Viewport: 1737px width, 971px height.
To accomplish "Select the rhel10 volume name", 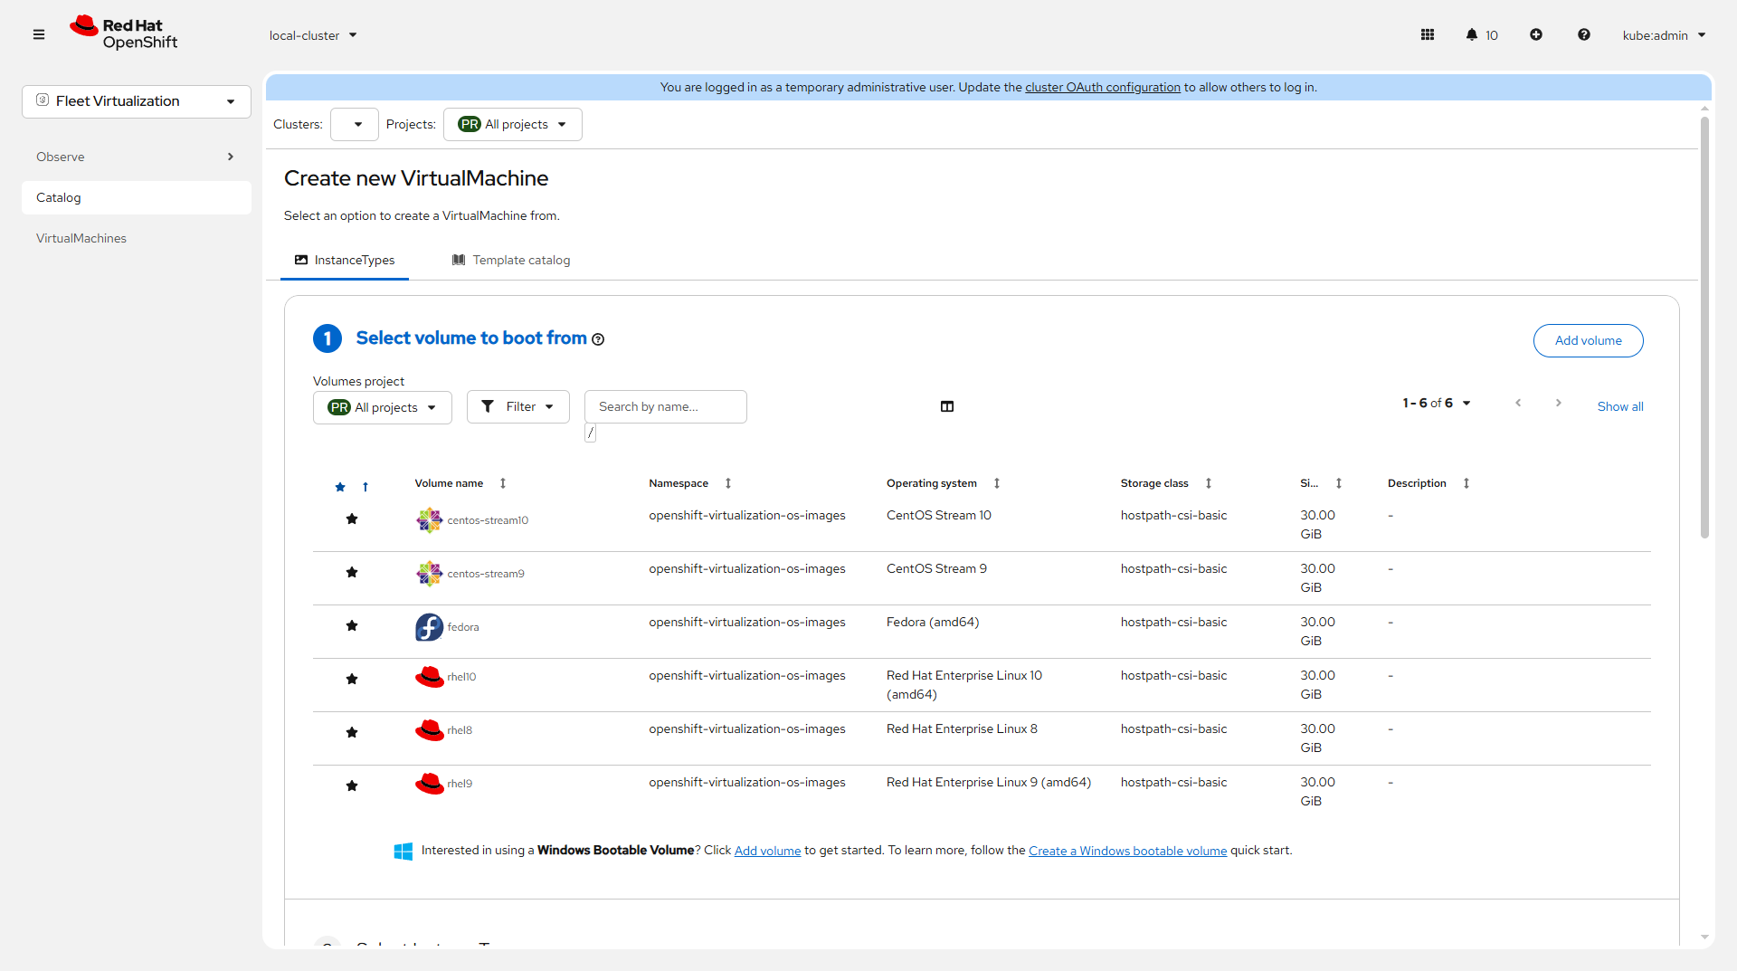I will 461,677.
